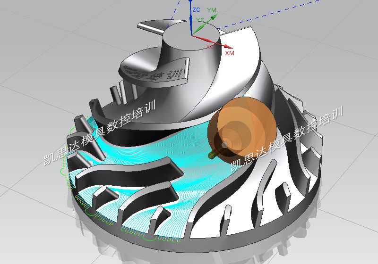Pick the blue ZC axis arrow

(190, 19)
